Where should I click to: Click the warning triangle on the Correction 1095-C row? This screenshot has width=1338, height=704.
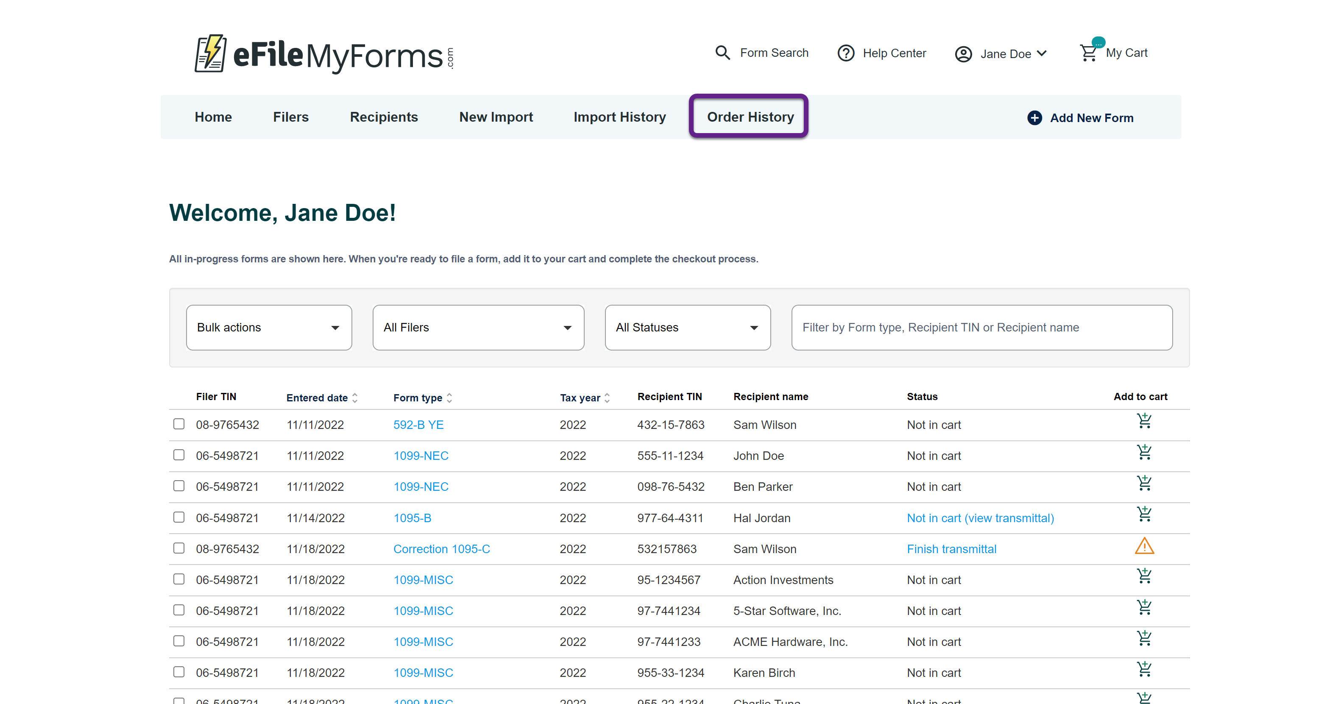[1144, 546]
